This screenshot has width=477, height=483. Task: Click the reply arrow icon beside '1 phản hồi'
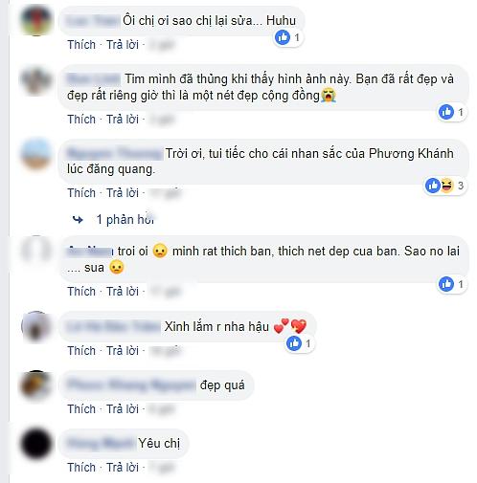(x=78, y=220)
